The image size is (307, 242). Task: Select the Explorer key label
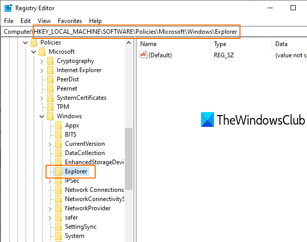pyautogui.click(x=76, y=171)
